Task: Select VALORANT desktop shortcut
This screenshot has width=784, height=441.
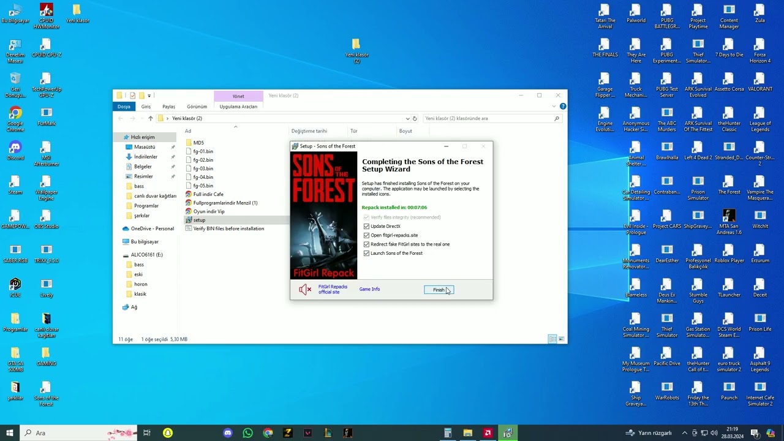Action: pos(760,82)
